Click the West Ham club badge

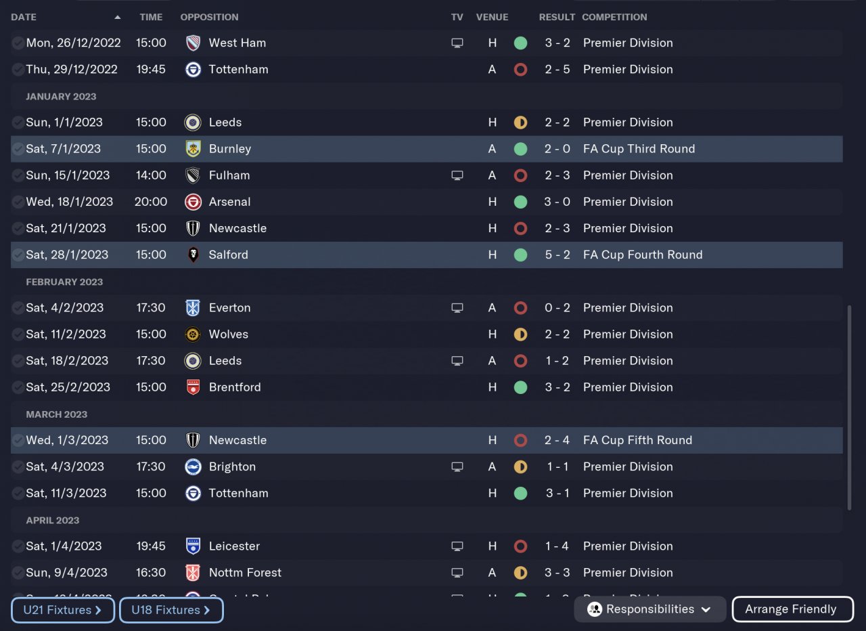coord(193,43)
